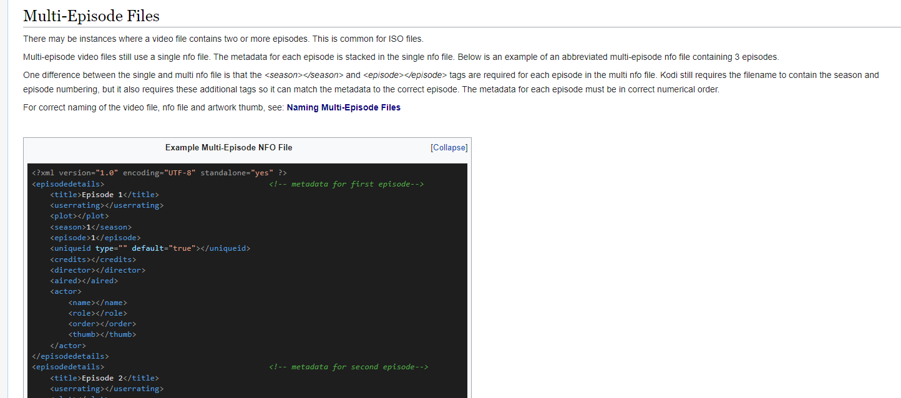Click the role tag line
The image size is (901, 398).
tap(97, 313)
